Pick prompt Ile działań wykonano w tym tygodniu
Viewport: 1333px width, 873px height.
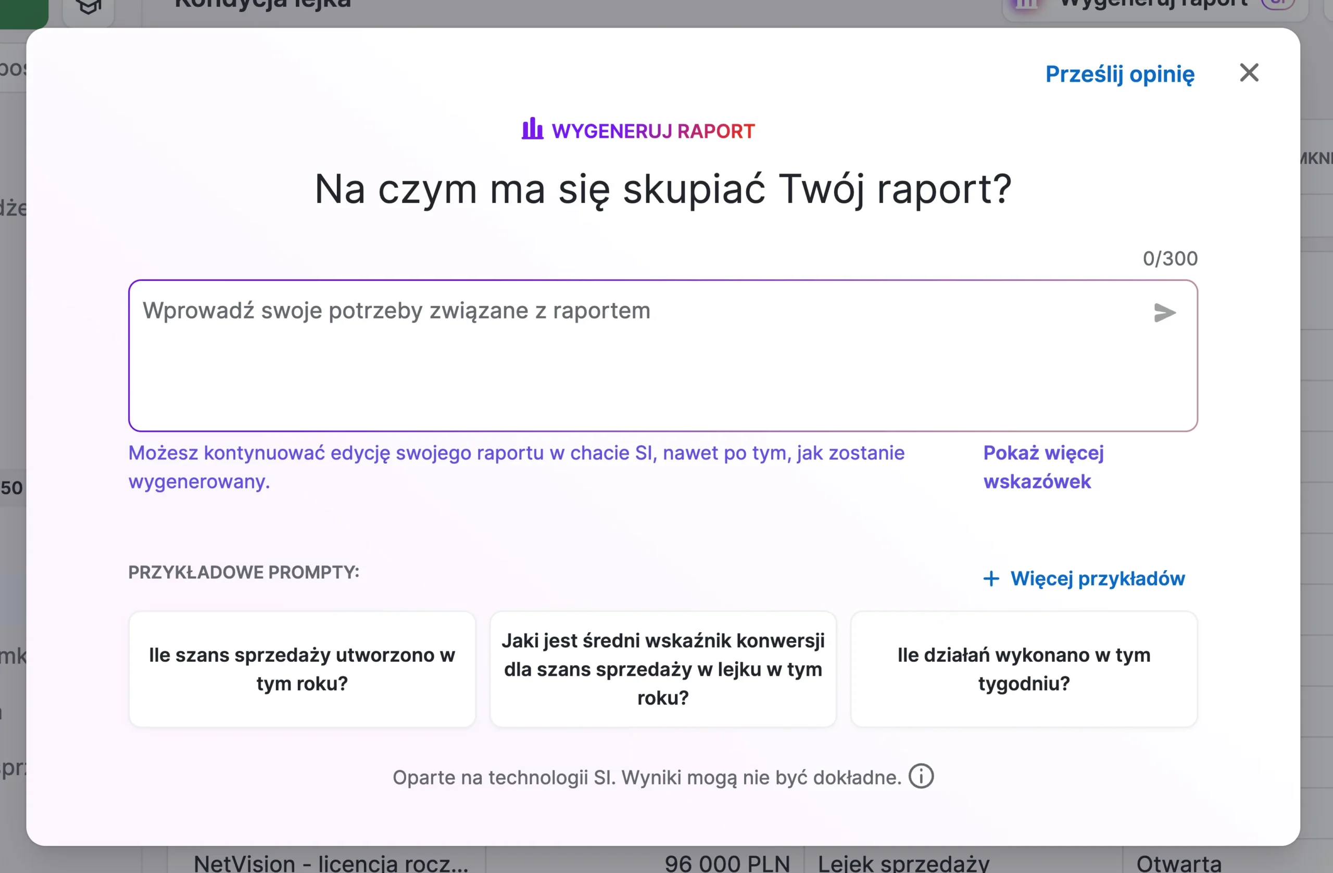1024,669
